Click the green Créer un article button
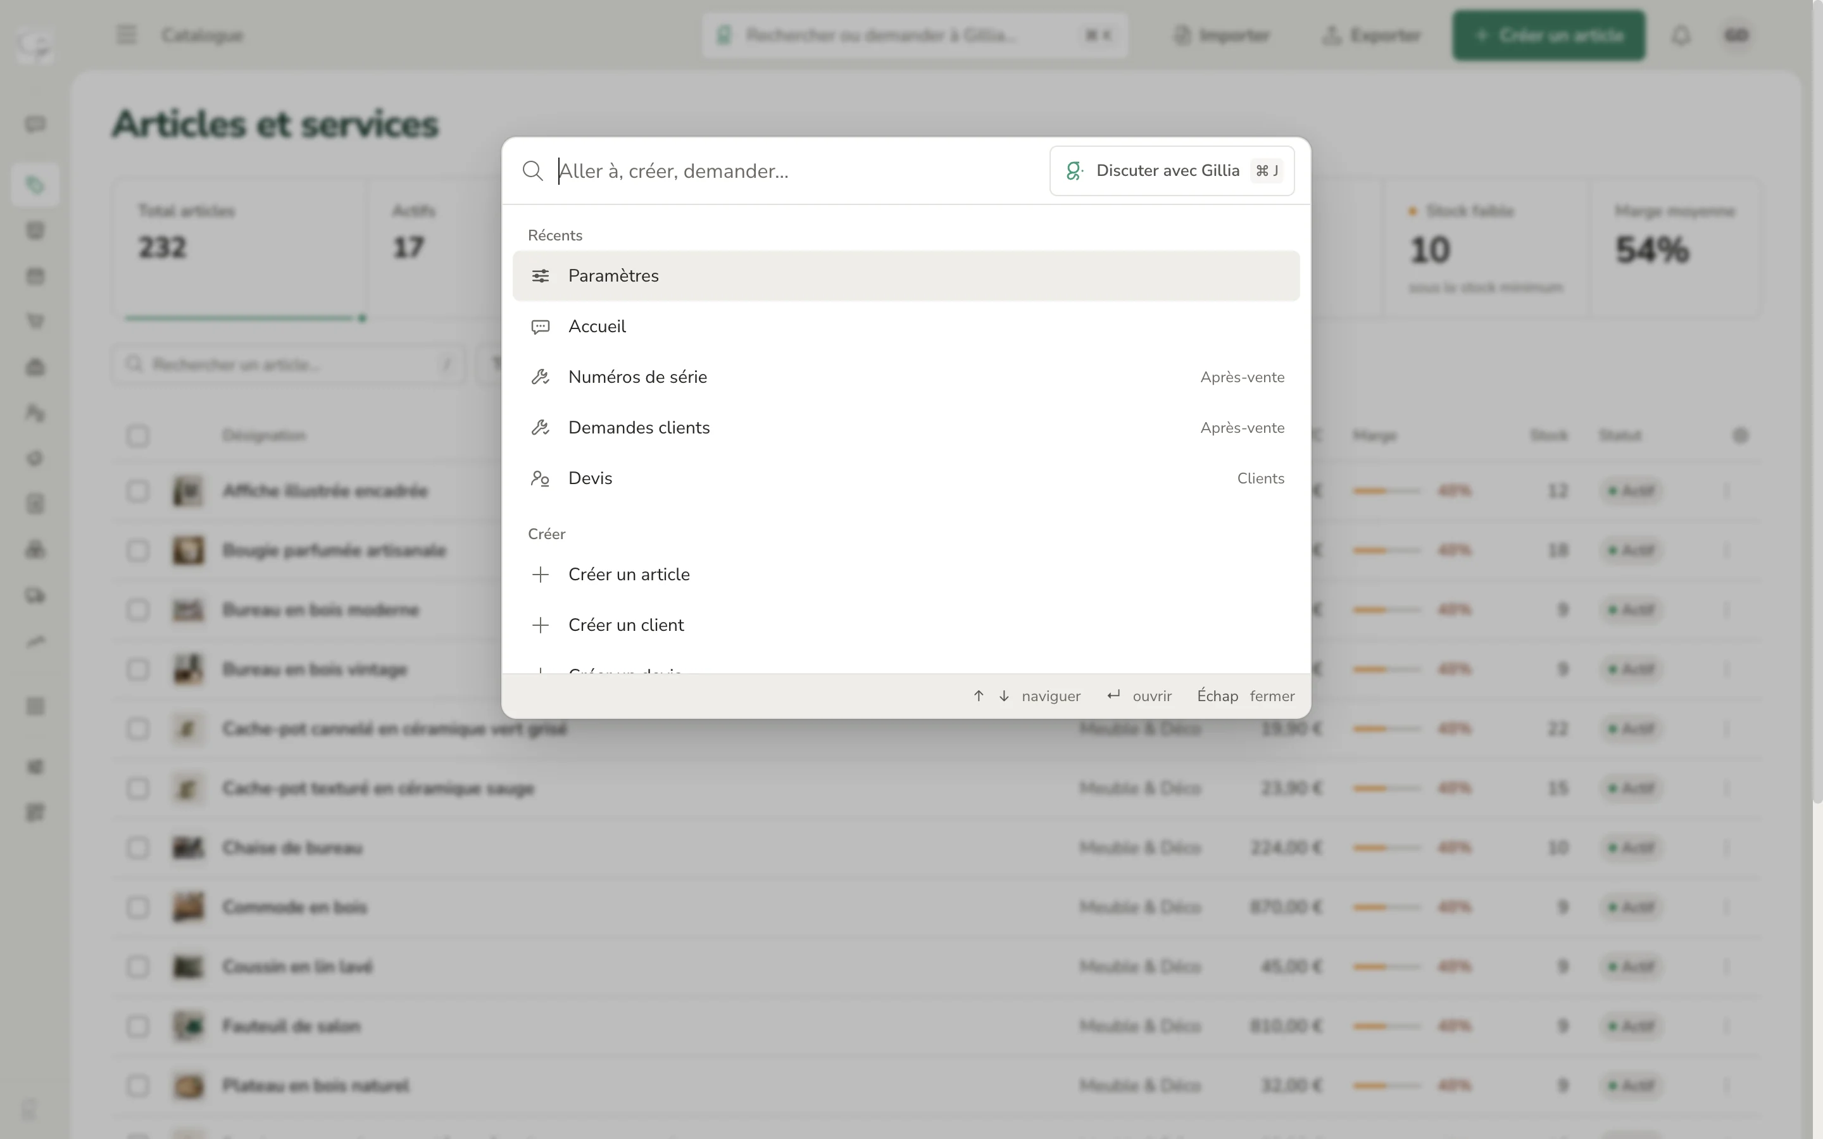Image resolution: width=1823 pixels, height=1139 pixels. tap(1549, 35)
